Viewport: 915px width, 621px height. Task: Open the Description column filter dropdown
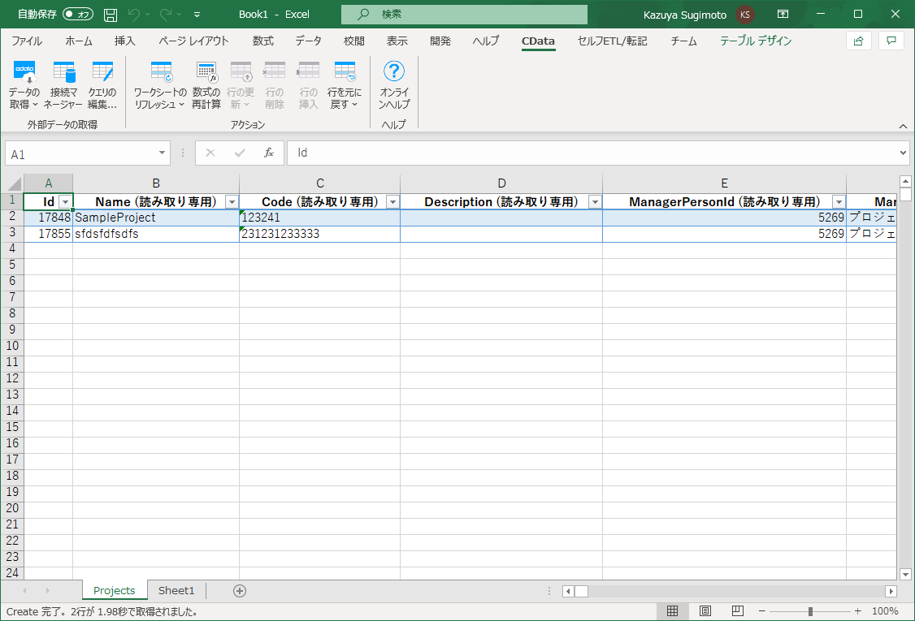click(x=595, y=202)
